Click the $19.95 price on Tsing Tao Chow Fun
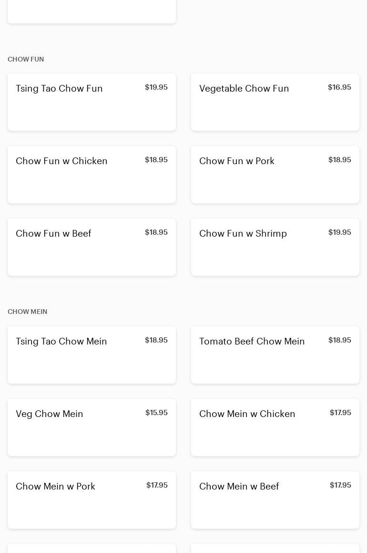Viewport: 367px width, 553px height. pos(156,87)
